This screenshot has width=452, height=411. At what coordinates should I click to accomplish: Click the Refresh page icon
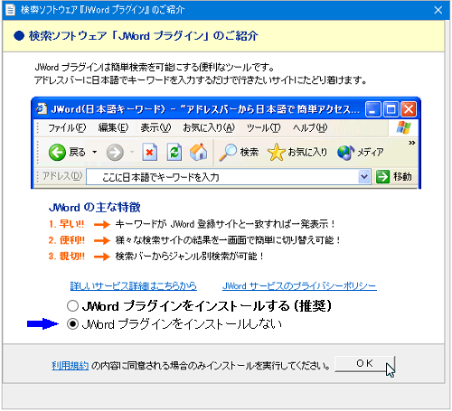[174, 152]
